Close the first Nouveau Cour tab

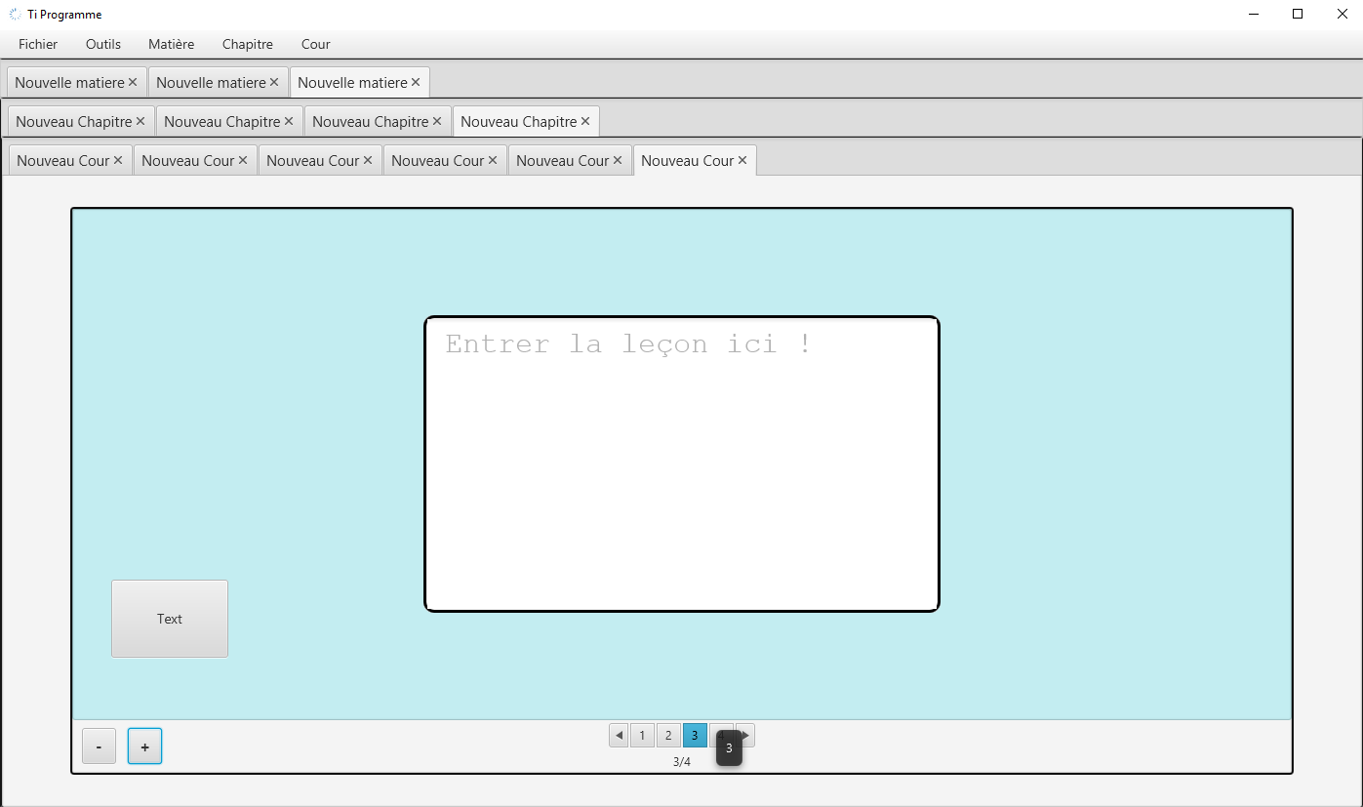coord(118,161)
